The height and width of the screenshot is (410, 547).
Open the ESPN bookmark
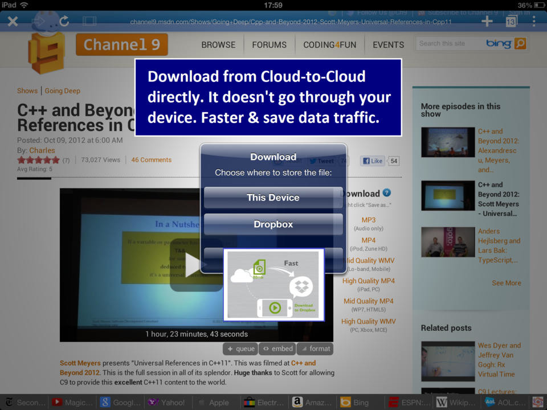[x=409, y=403]
